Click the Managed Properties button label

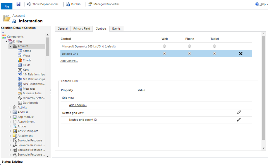click(x=106, y=4)
